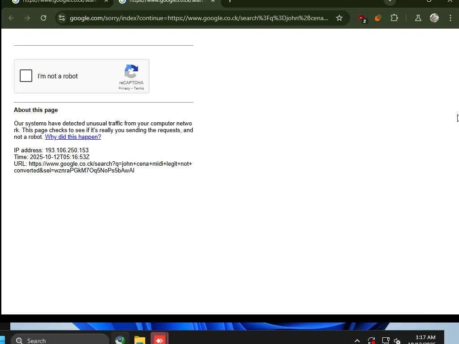Open the sync update tray icon
Screen dimensions: 459x344
coord(371,340)
